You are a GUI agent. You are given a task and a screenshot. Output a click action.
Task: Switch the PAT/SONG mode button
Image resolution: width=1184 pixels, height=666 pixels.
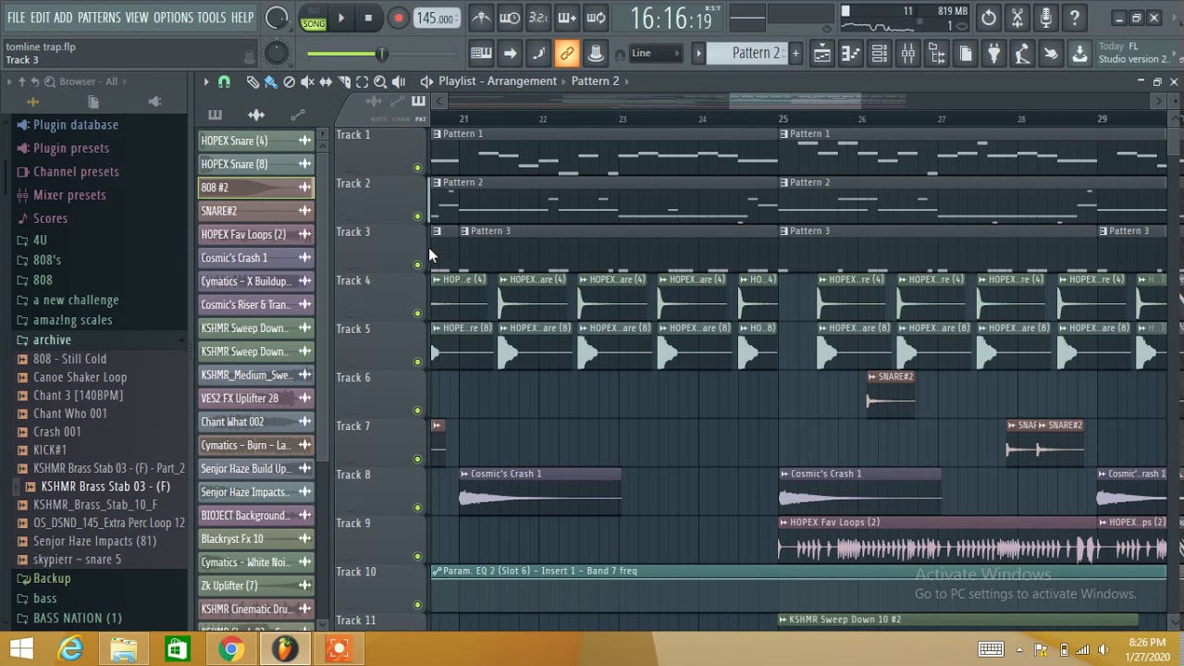(x=313, y=18)
